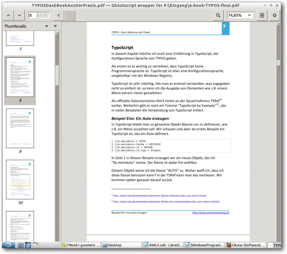Close the Thumbnails sidebar
The height and width of the screenshot is (254, 287).
[55, 26]
